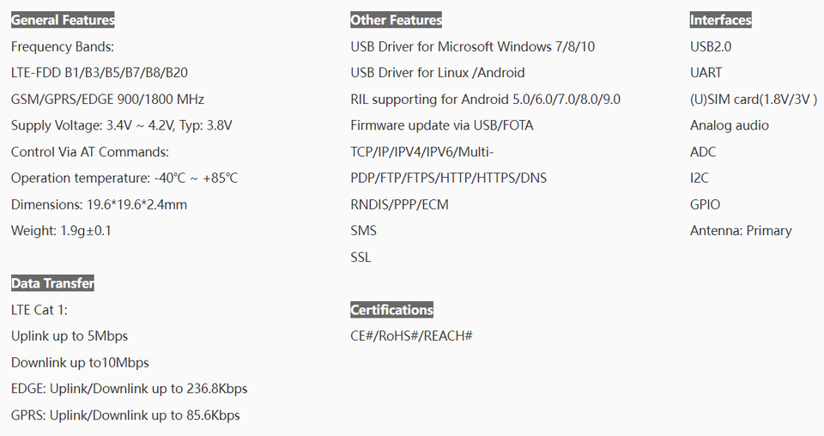Click the General Features heading
824x436 pixels.
[x=63, y=20]
